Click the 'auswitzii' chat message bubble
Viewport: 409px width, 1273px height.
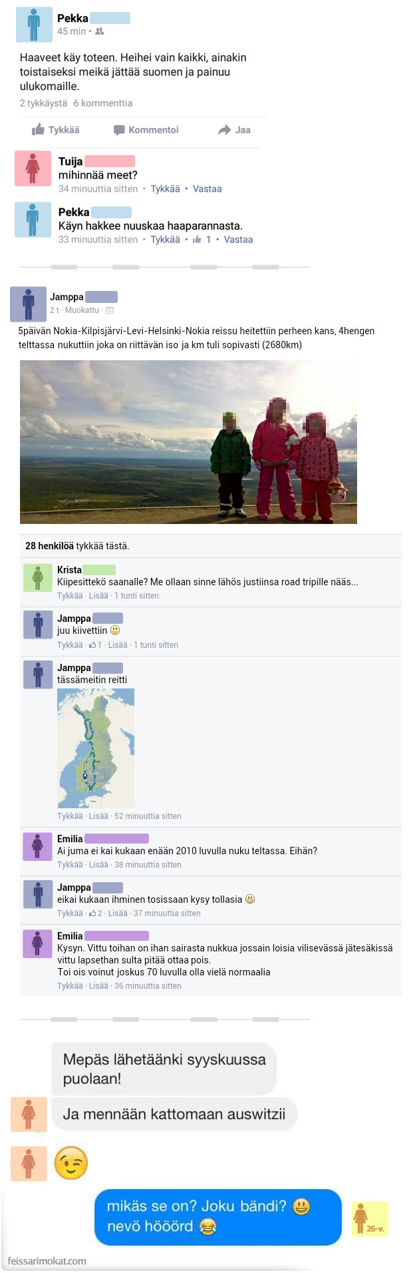click(x=174, y=1114)
